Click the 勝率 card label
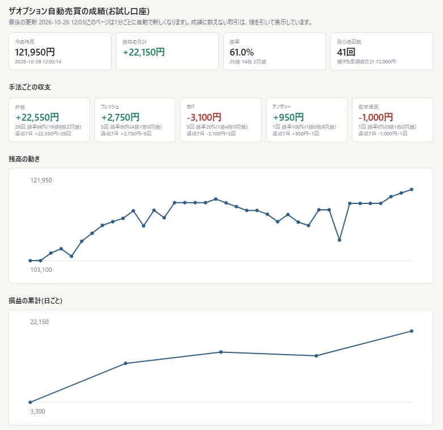443x430 pixels. pyautogui.click(x=235, y=42)
